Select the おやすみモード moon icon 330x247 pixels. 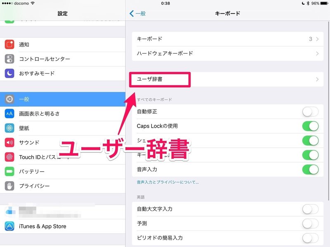click(x=9, y=73)
